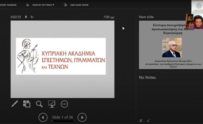Click the elapsed time 0:02:35

(x=16, y=17)
